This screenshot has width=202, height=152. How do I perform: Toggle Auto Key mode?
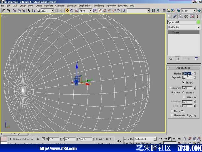pyautogui.click(x=129, y=139)
